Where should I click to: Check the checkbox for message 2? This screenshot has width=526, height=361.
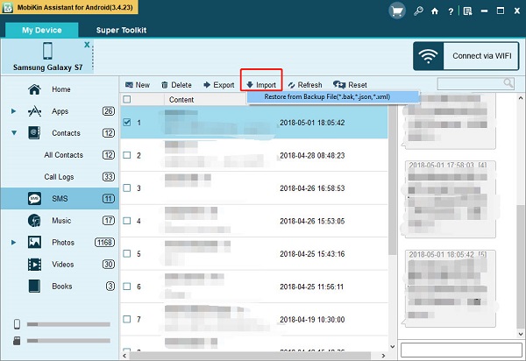[x=127, y=155]
